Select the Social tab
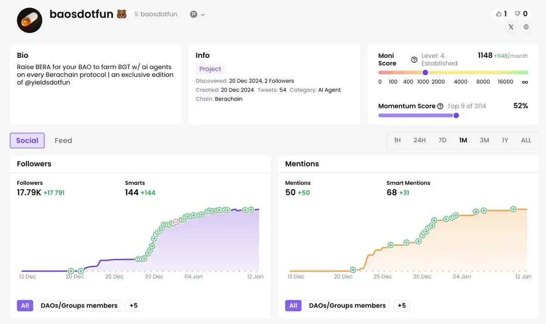The image size is (546, 324). click(x=27, y=141)
